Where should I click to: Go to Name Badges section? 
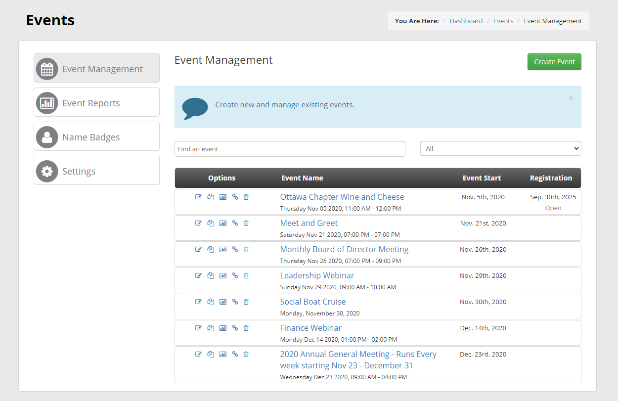click(96, 136)
